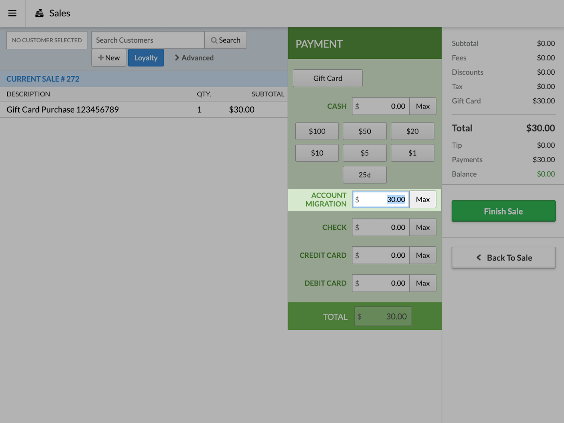Enable the Check payment field
The width and height of the screenshot is (564, 423).
[x=380, y=227]
